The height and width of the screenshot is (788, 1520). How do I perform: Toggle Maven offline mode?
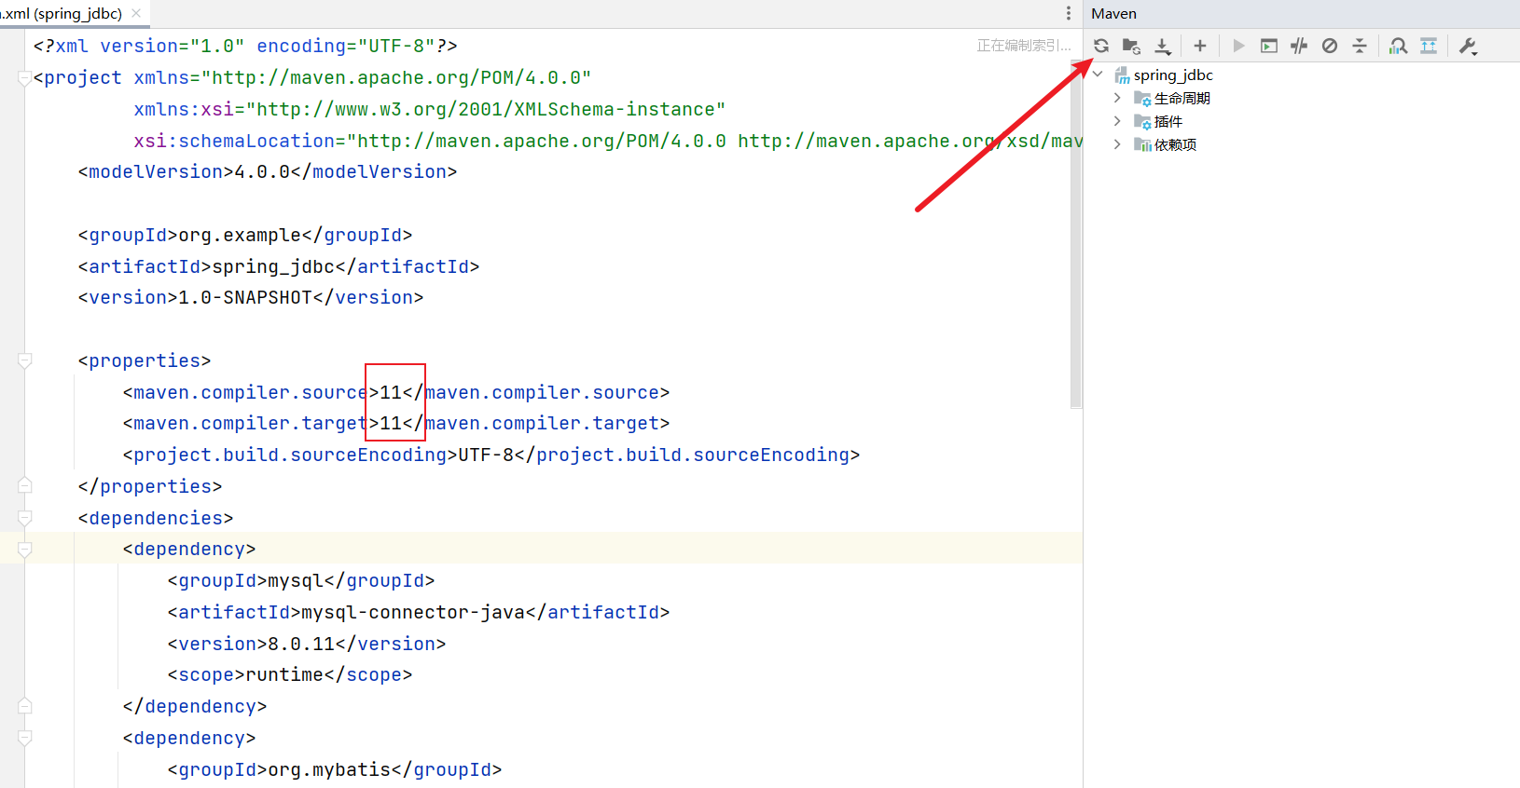pyautogui.click(x=1299, y=46)
